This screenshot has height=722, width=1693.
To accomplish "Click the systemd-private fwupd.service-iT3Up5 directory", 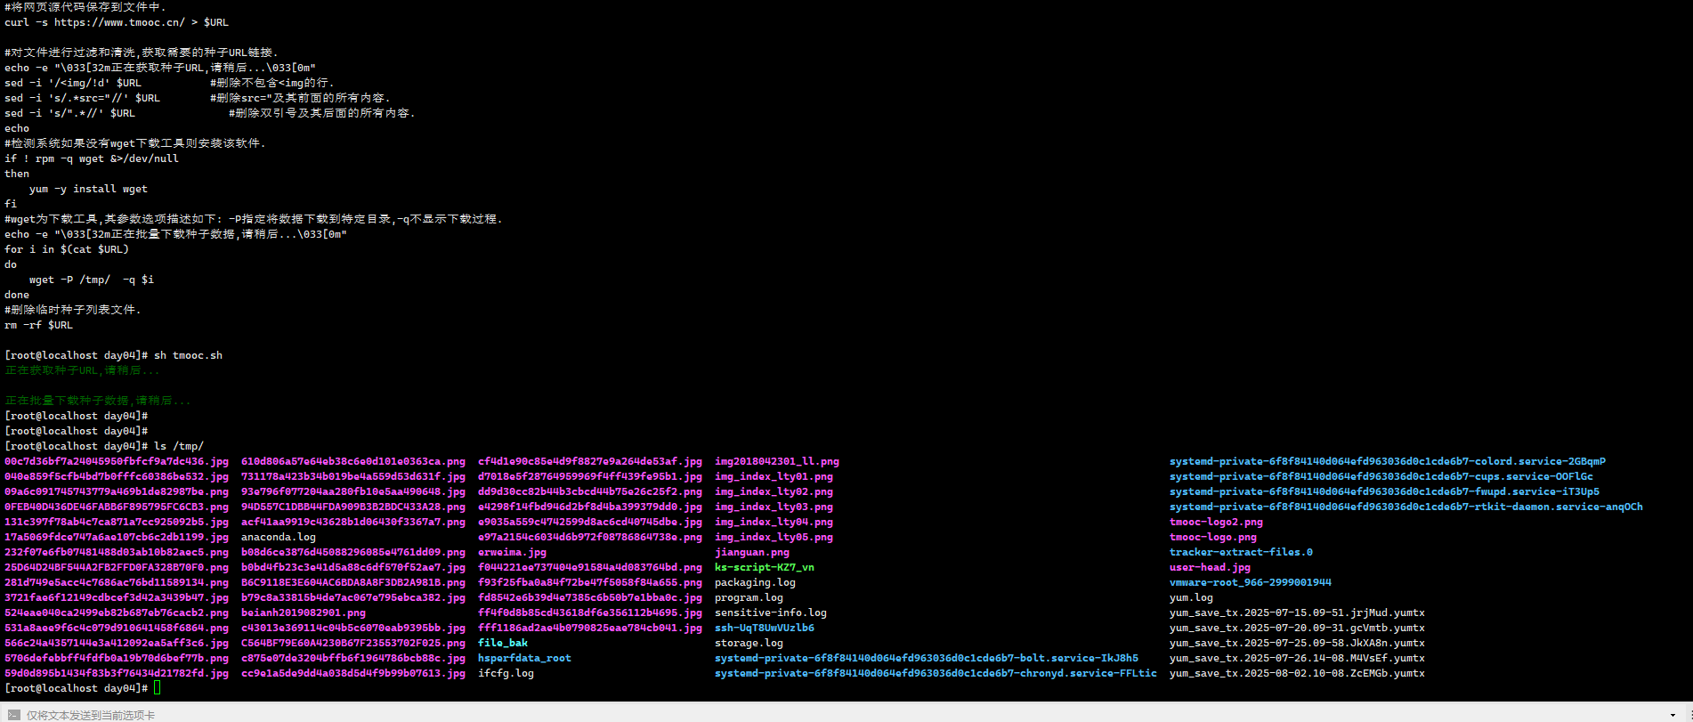I will 1384,491.
